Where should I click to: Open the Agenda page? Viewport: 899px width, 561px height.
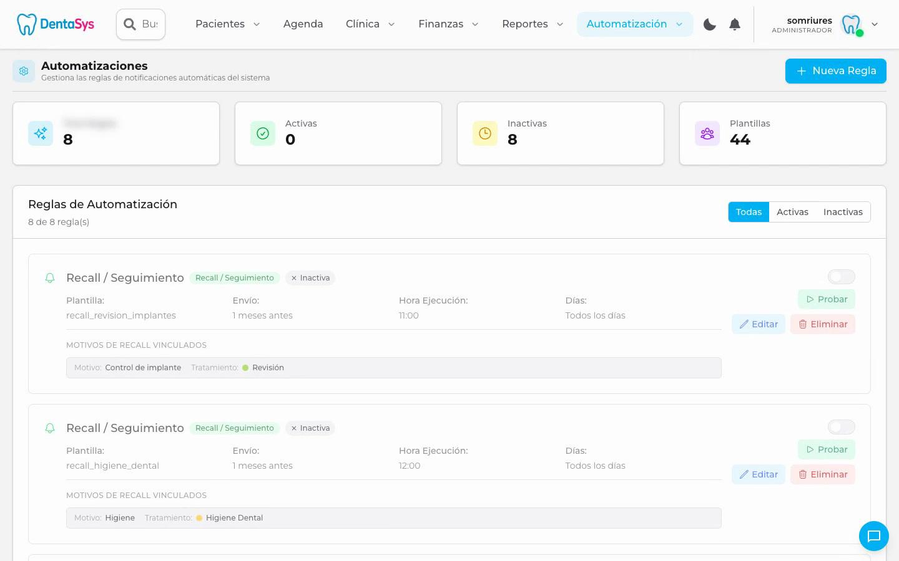(303, 24)
